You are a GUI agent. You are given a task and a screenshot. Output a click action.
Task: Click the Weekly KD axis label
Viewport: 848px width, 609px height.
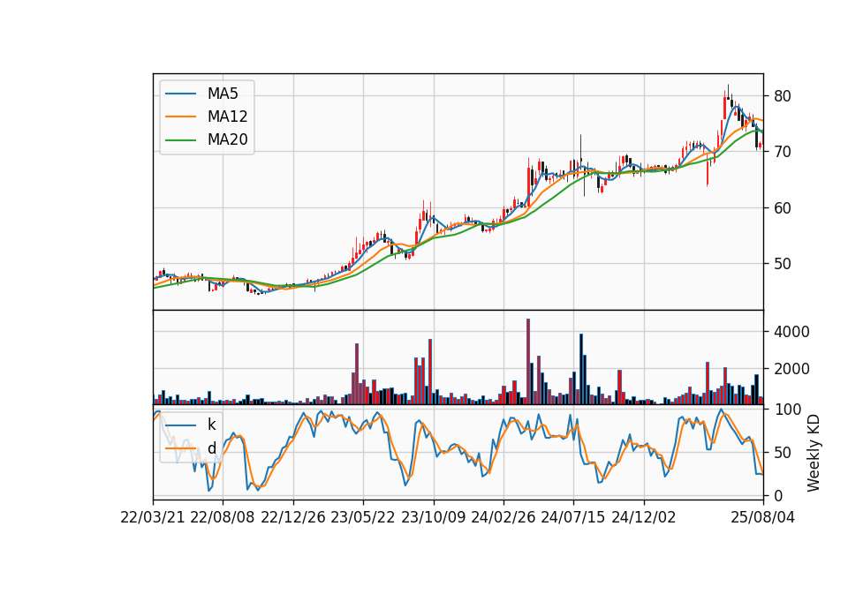click(x=814, y=453)
